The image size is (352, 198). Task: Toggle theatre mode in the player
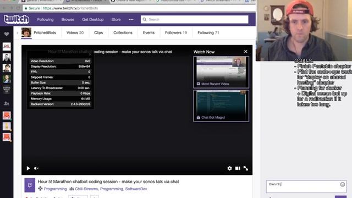(x=238, y=168)
